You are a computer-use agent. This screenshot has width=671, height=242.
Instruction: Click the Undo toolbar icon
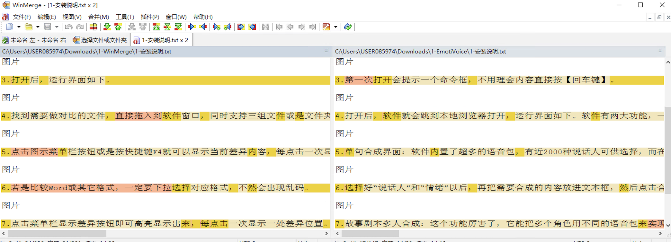coord(69,27)
